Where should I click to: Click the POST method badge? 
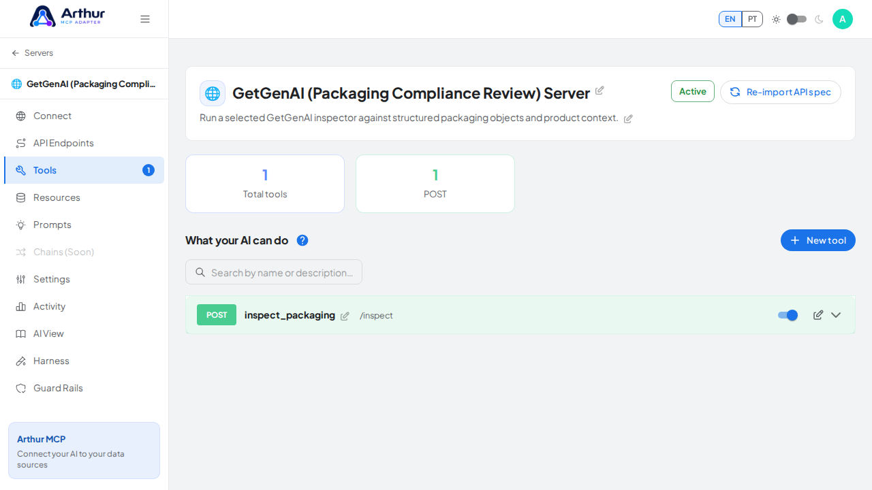(x=217, y=315)
